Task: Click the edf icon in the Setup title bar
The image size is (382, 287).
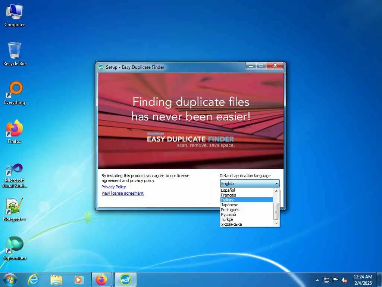Action: click(101, 67)
